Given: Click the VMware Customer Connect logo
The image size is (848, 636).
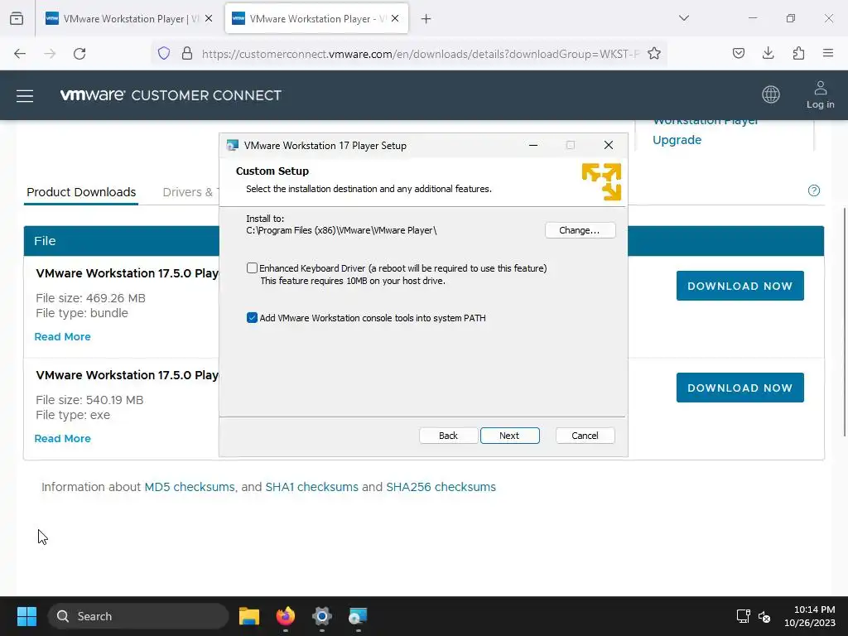Looking at the screenshot, I should point(171,95).
